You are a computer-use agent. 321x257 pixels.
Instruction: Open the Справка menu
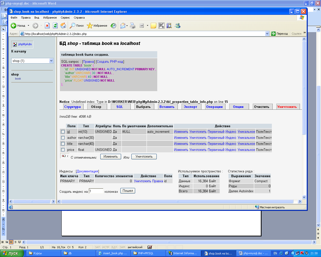[79, 18]
